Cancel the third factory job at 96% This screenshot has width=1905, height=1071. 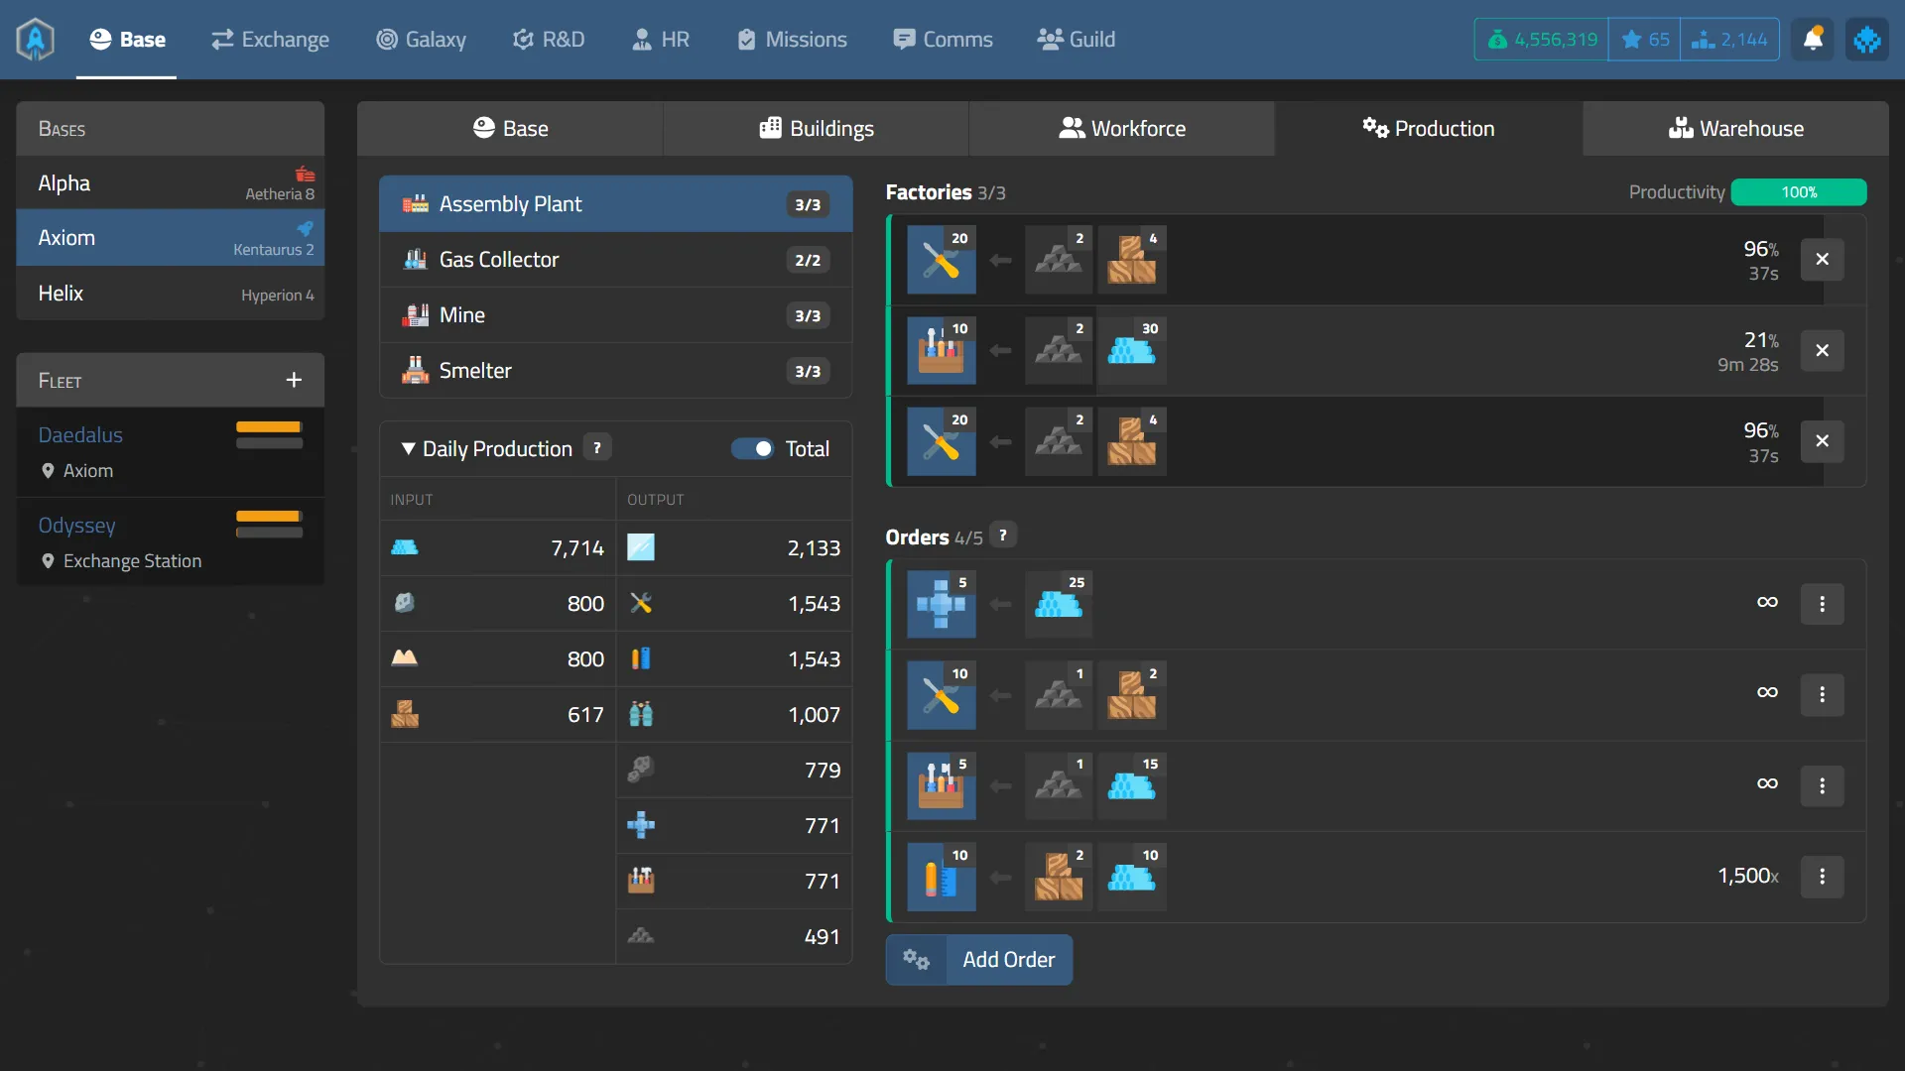(x=1822, y=441)
